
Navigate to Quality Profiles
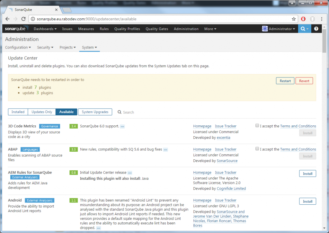coord(127,29)
